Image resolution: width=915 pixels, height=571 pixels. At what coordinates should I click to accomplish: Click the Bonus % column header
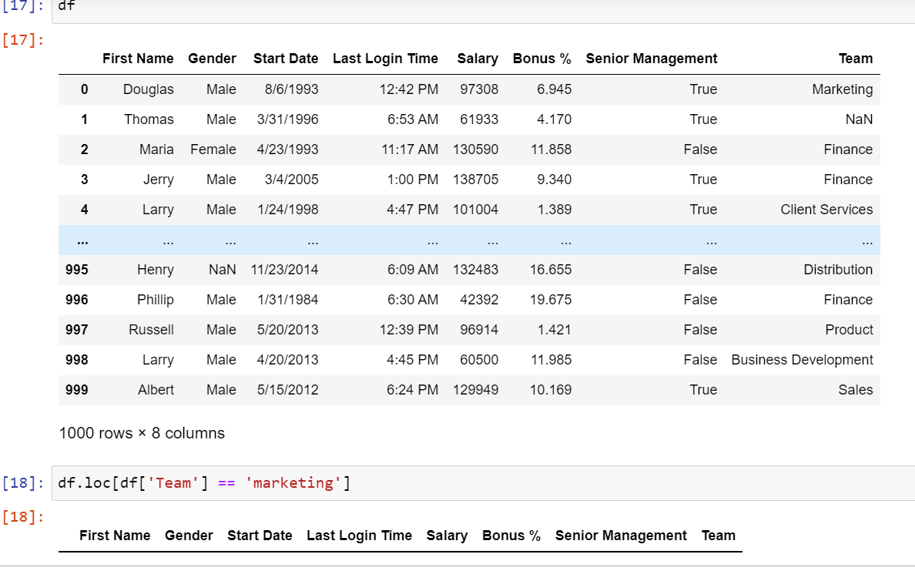(541, 58)
